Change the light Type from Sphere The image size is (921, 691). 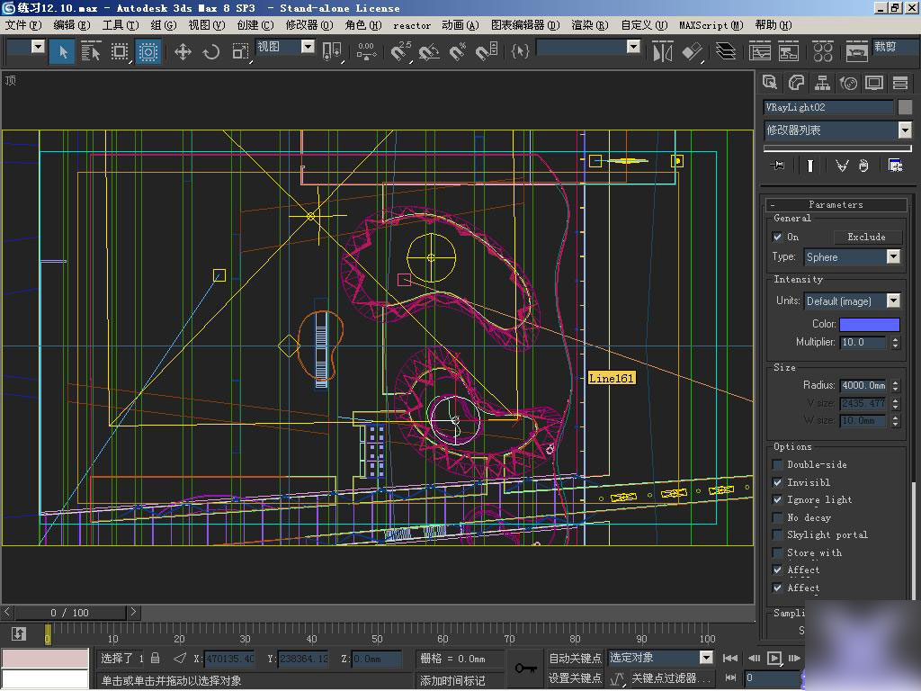[x=893, y=256]
